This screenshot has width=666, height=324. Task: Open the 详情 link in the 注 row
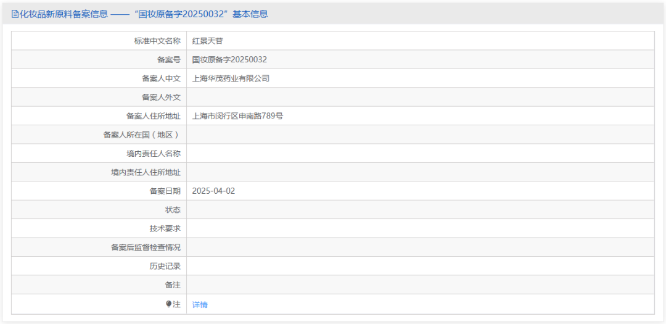click(200, 305)
